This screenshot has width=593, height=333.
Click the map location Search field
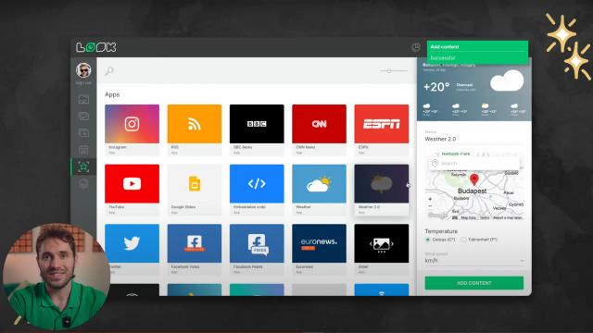coord(474,163)
